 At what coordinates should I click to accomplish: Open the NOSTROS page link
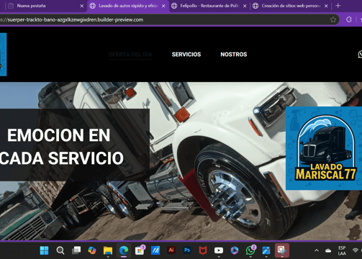[x=234, y=55]
